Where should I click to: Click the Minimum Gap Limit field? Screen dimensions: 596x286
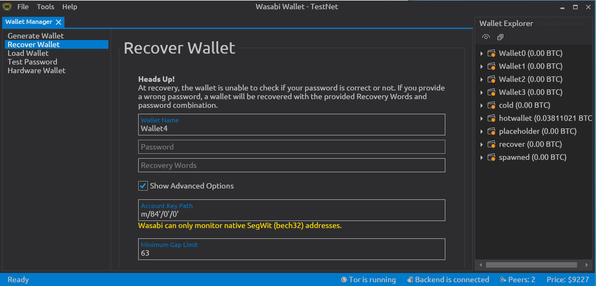pyautogui.click(x=291, y=249)
